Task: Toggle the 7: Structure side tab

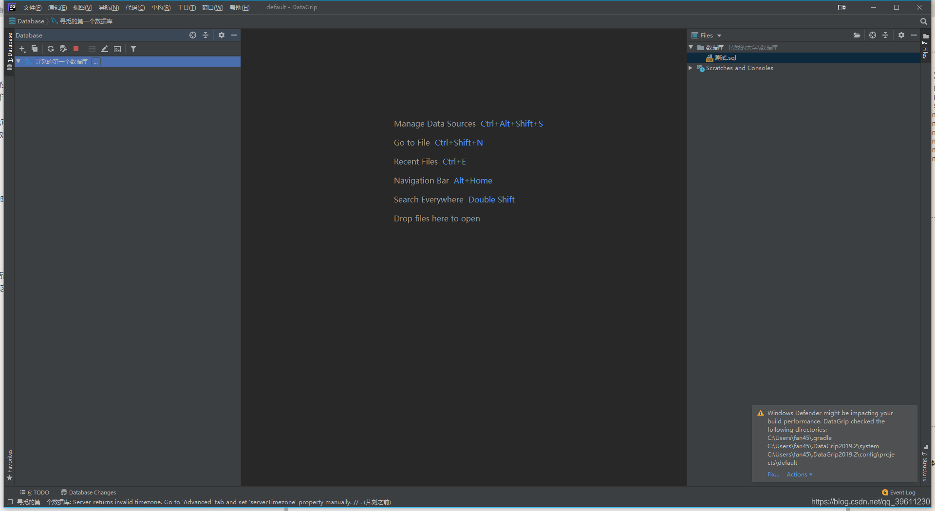Action: click(925, 463)
